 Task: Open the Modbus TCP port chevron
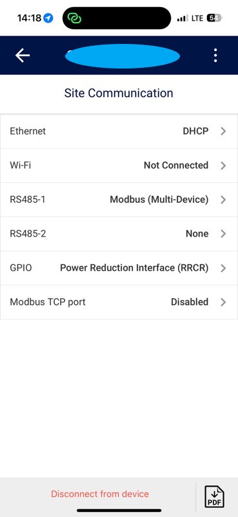(x=224, y=302)
